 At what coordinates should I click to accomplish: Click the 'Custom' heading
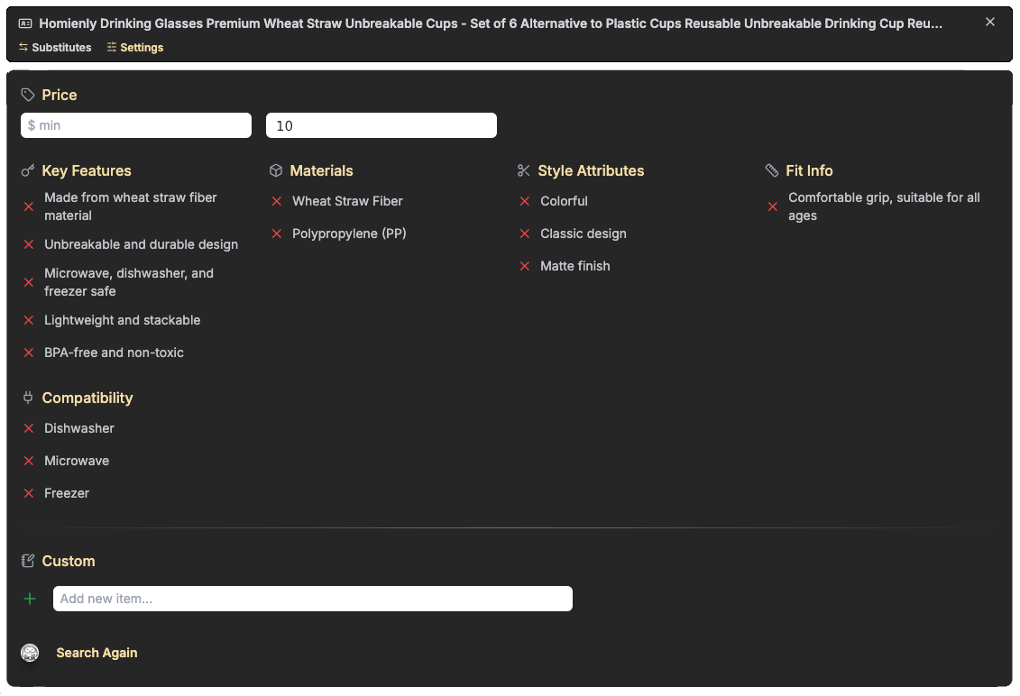[69, 562]
